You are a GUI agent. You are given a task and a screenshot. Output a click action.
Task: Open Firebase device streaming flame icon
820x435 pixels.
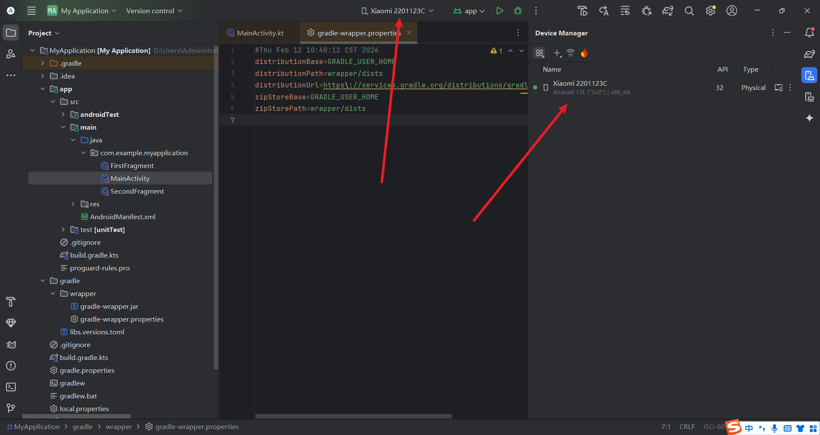pyautogui.click(x=584, y=53)
